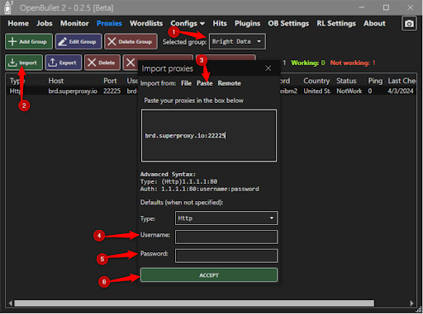
Task: Maximize the OpenBullet window
Action: click(x=386, y=7)
